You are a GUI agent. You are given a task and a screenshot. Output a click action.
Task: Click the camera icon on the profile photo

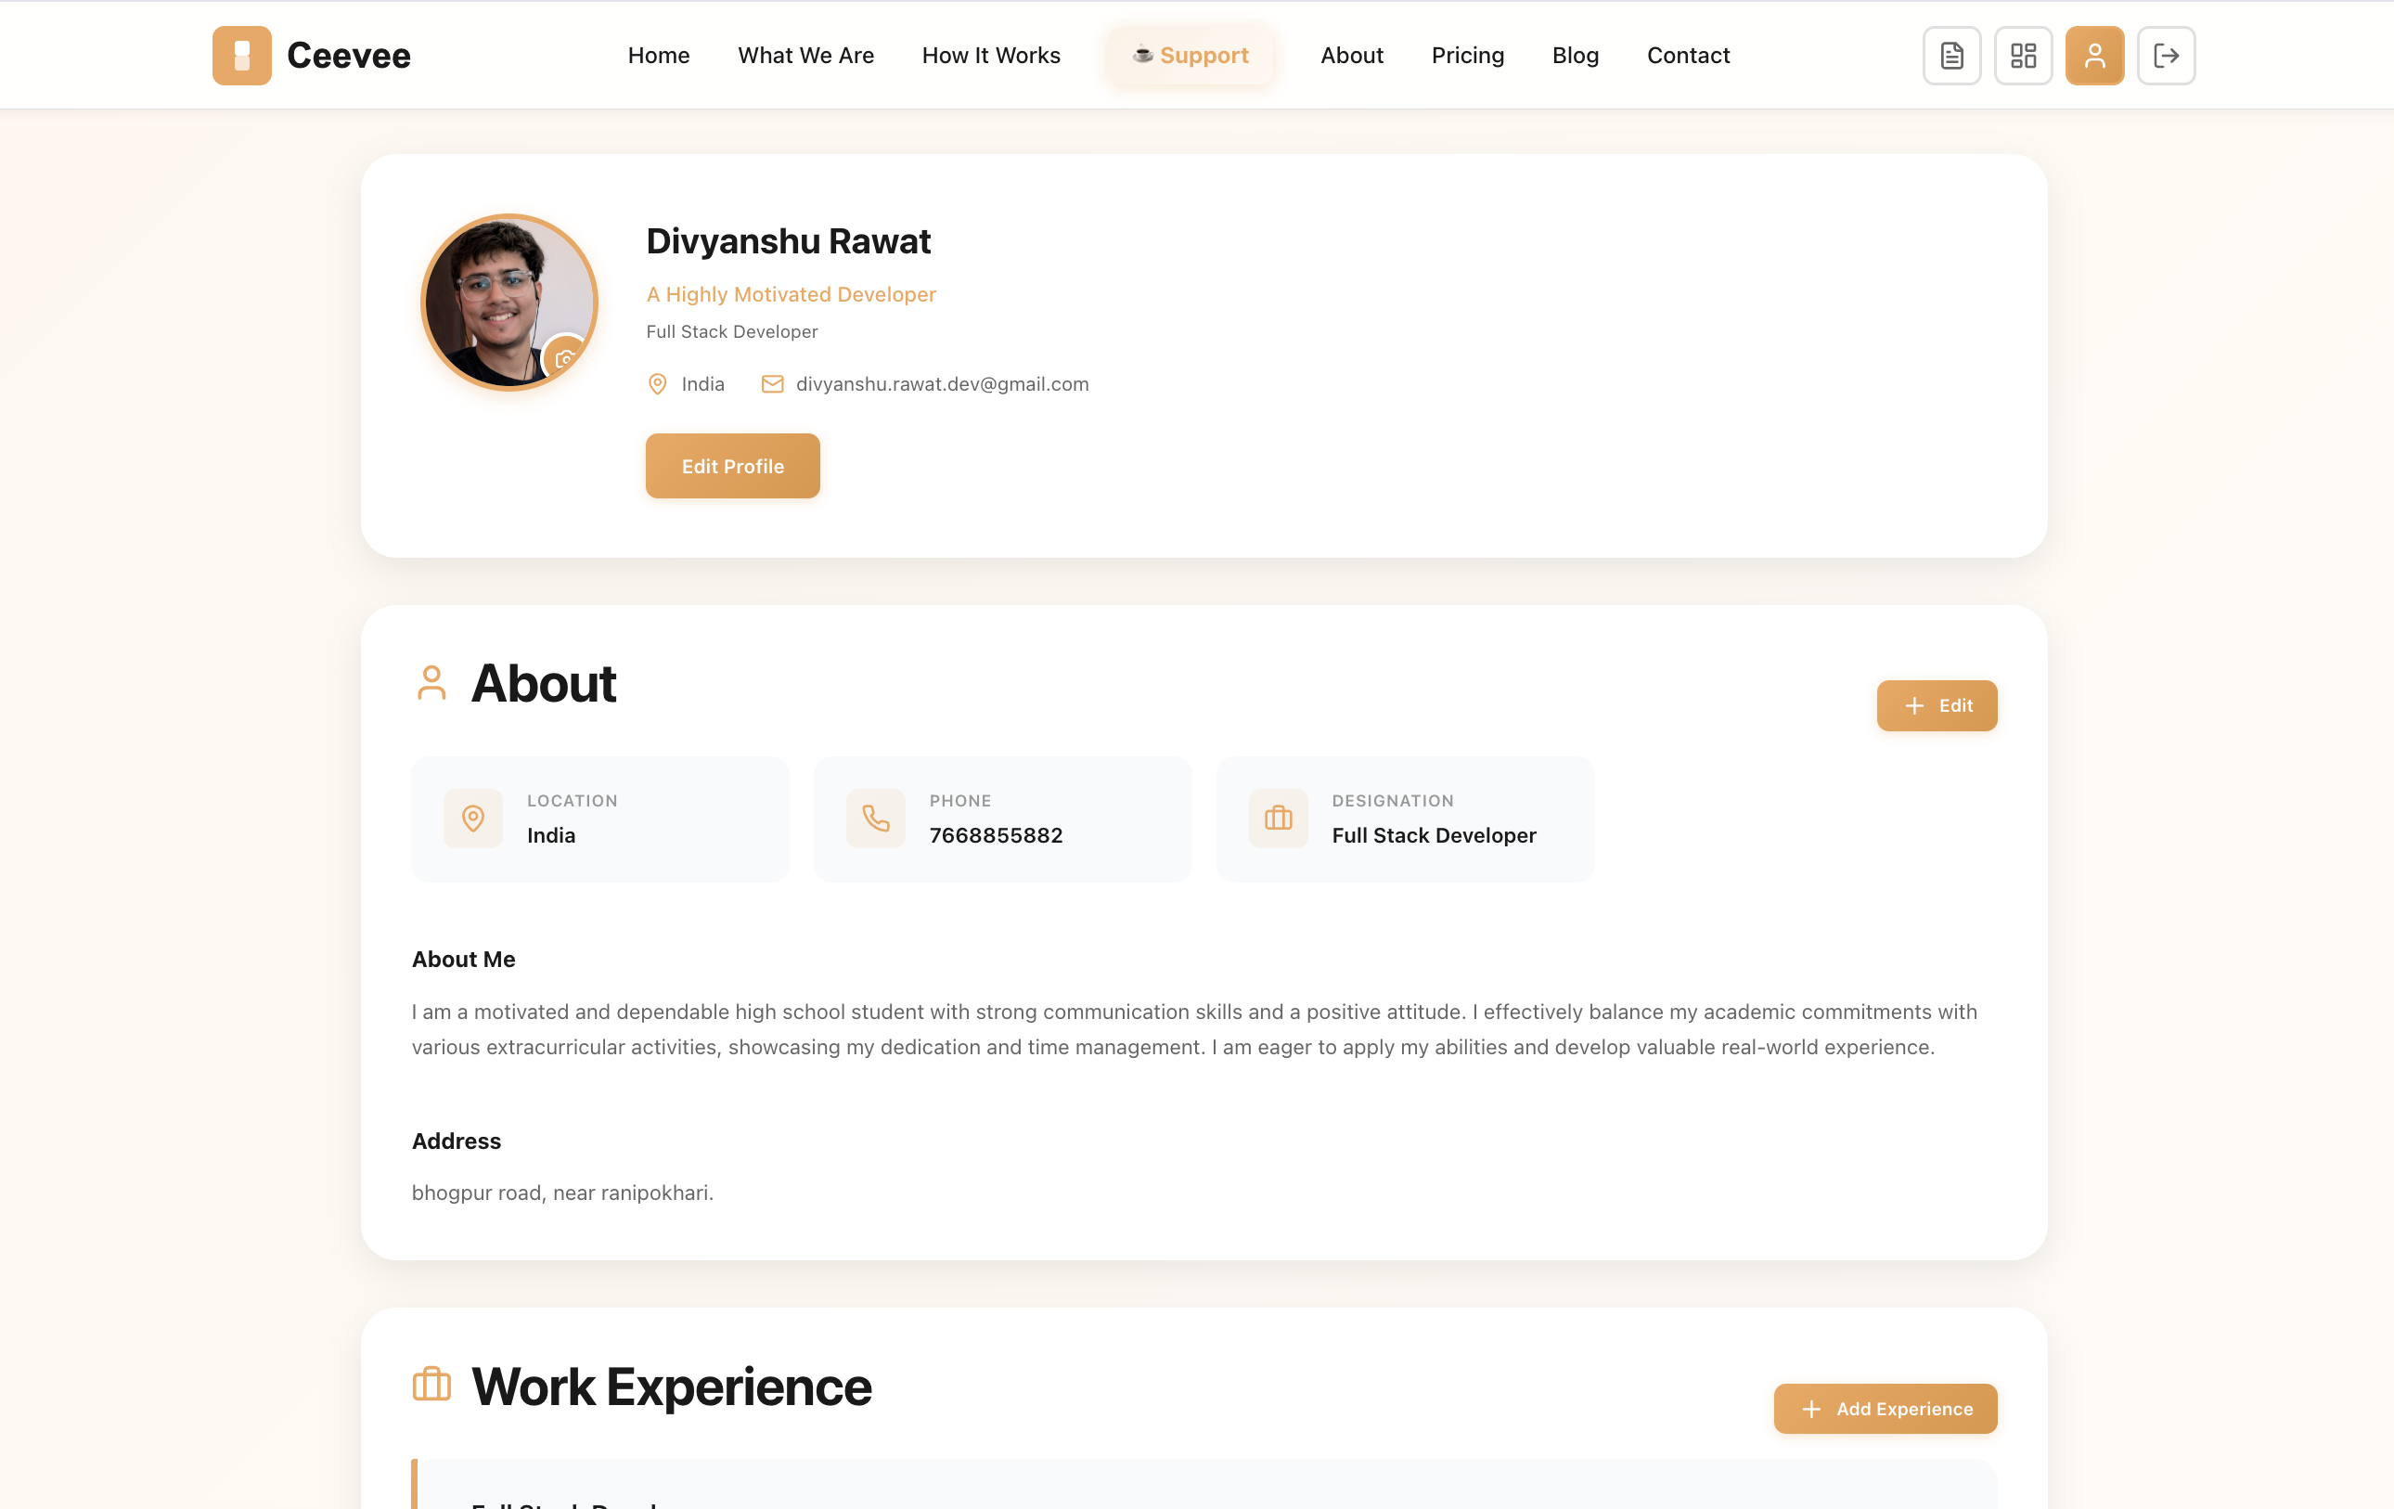[565, 358]
